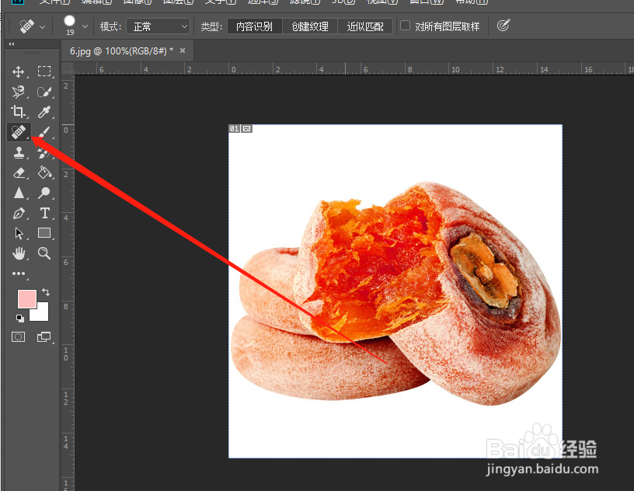Toggle Quick Mask mode
Screen dimensions: 634x491
[x=18, y=337]
